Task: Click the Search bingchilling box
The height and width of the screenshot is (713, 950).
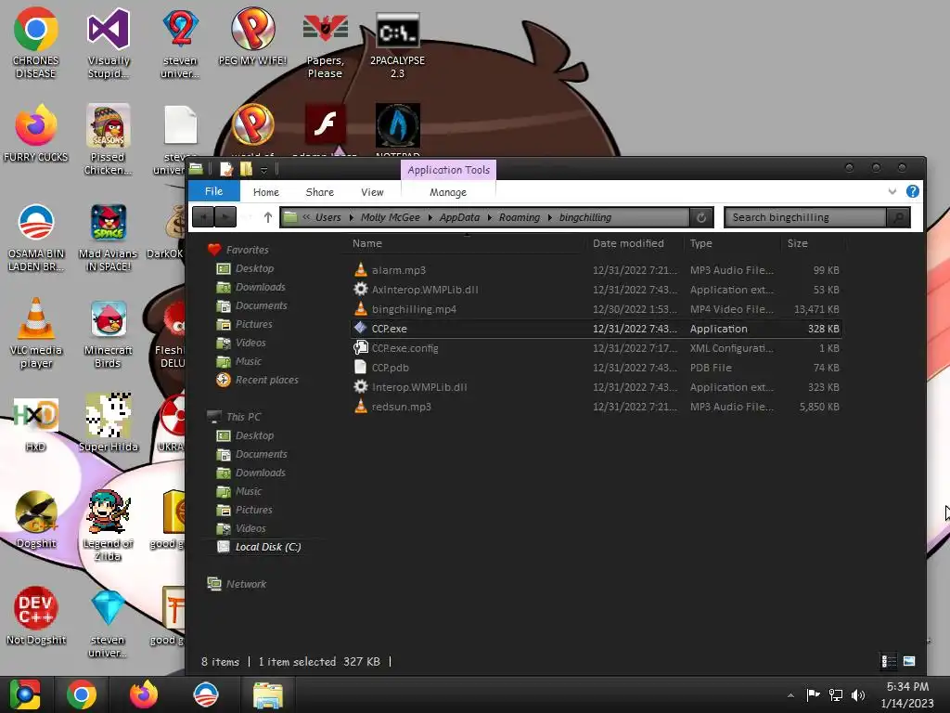Action: pyautogui.click(x=806, y=217)
